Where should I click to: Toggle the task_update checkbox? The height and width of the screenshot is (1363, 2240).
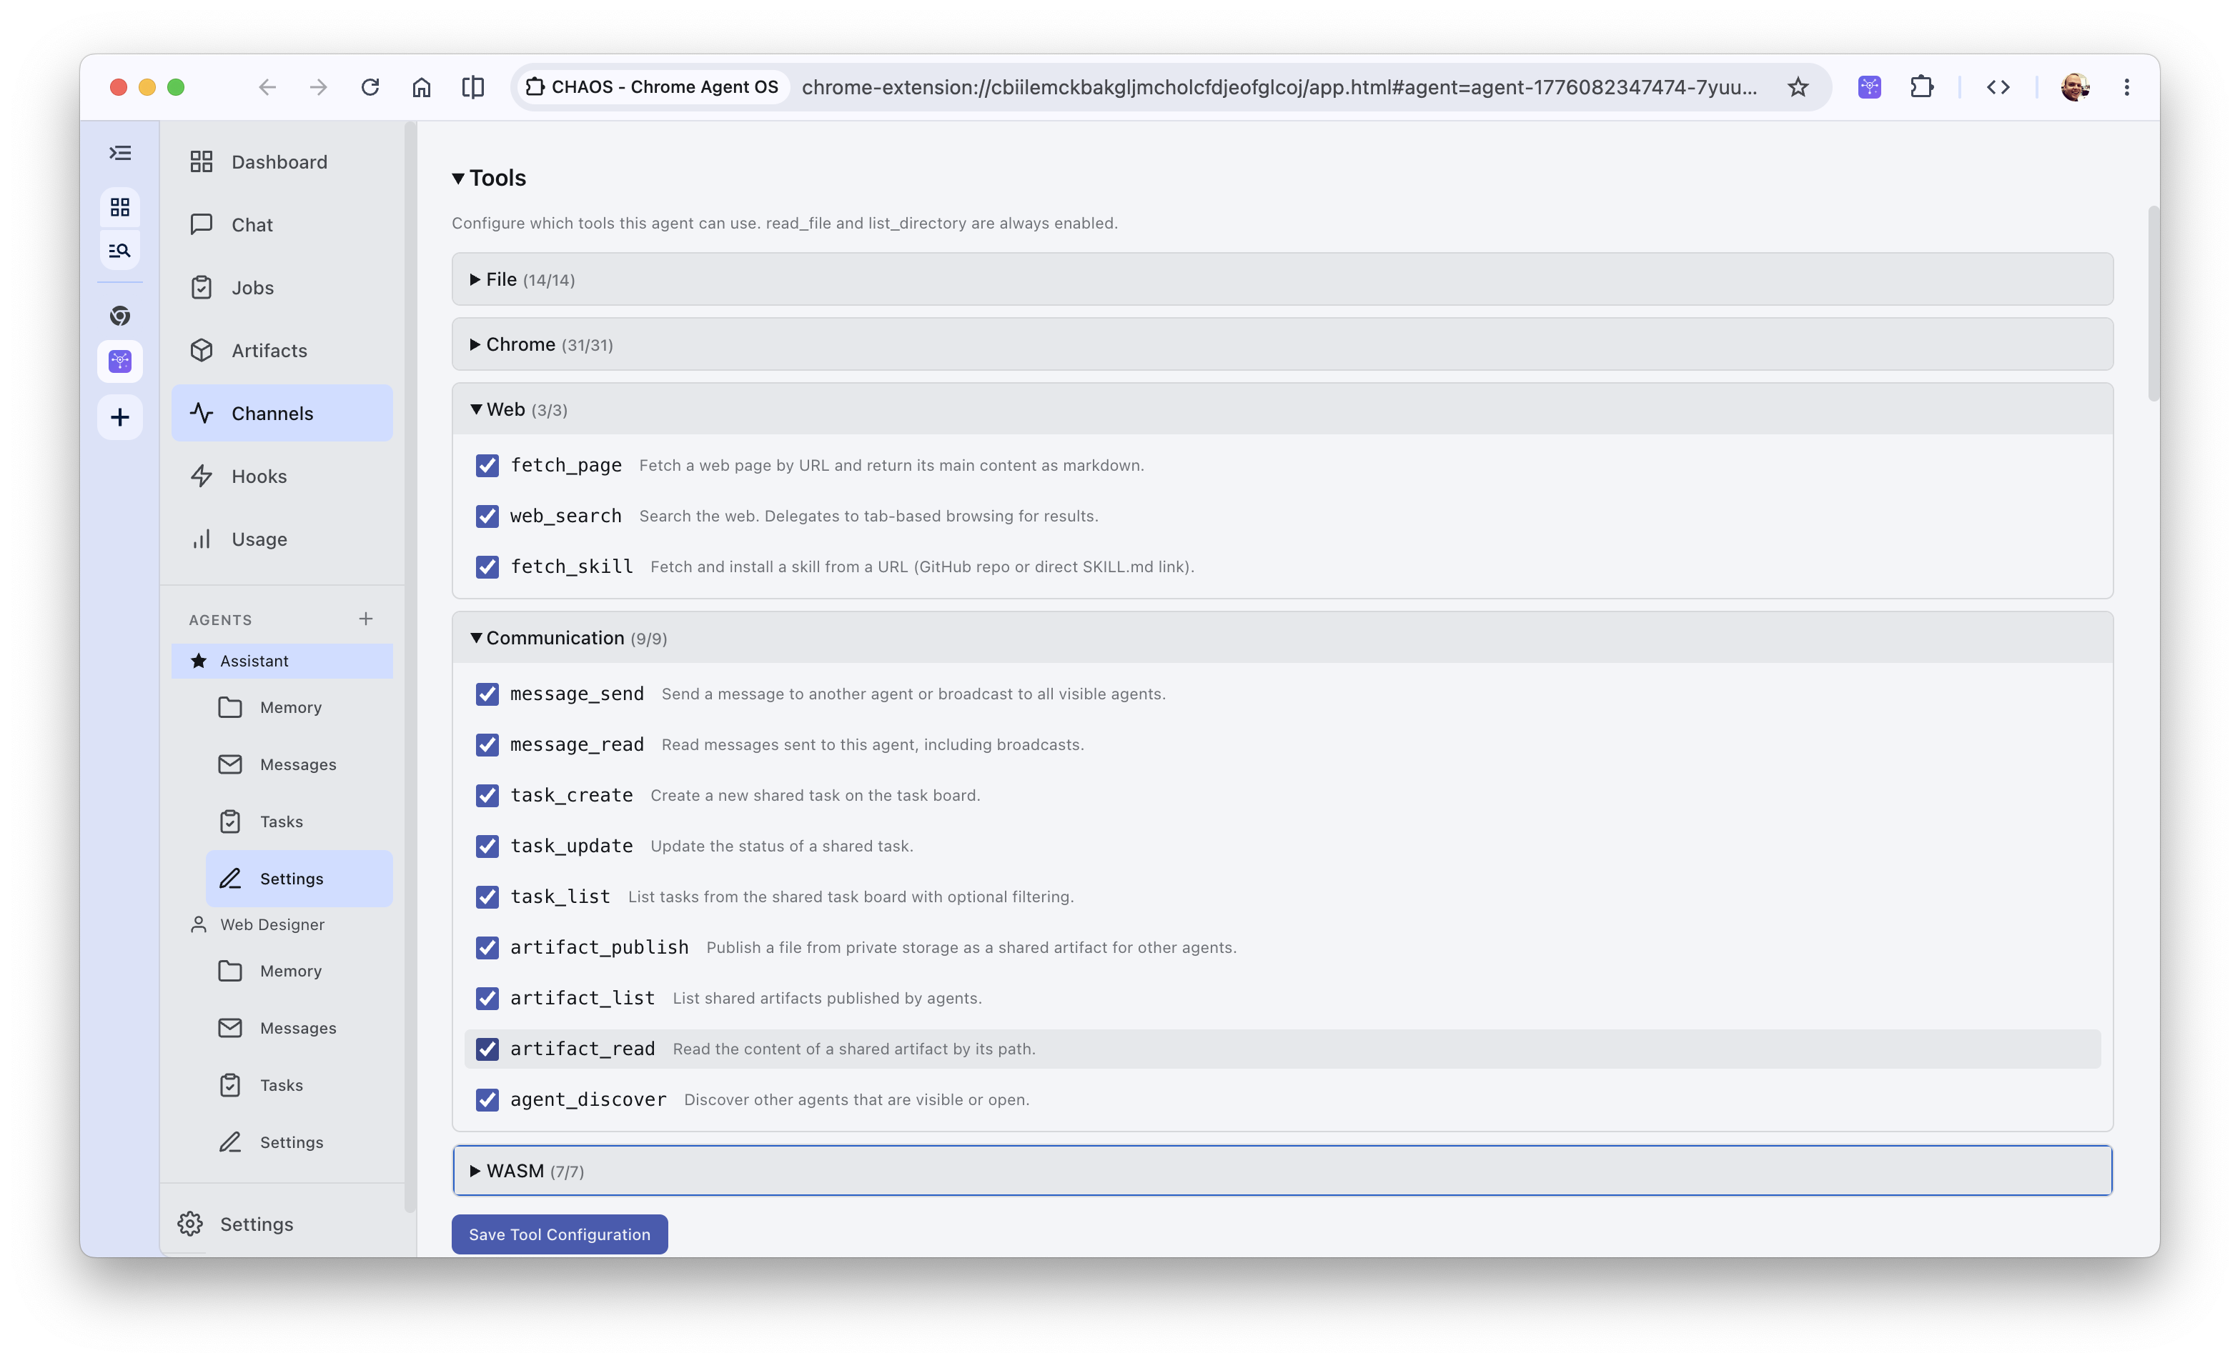click(x=487, y=846)
